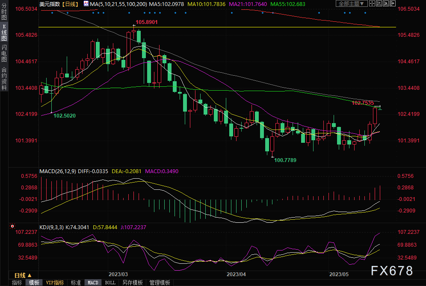
Task: Click MA(5,10,21,55,100,200) parameter label
Action: tap(118, 4)
